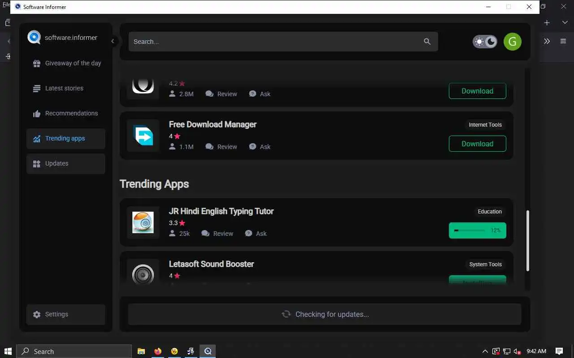Click the background window double-chevron icon
Screen dimensions: 574x358
click(547, 41)
